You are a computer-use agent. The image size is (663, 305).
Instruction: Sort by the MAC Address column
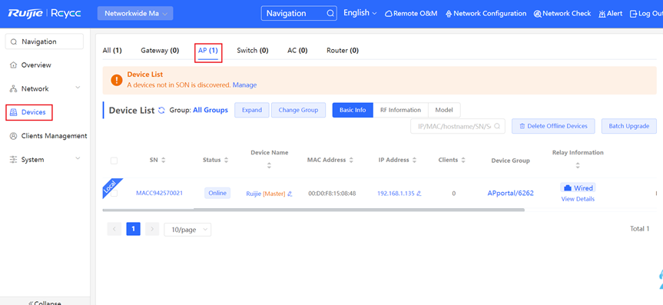point(351,161)
